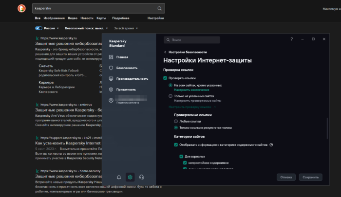The width and height of the screenshot is (341, 197).
Task: Click the search magnifier icon in DuckDuckGo box
Action: tap(159, 8)
